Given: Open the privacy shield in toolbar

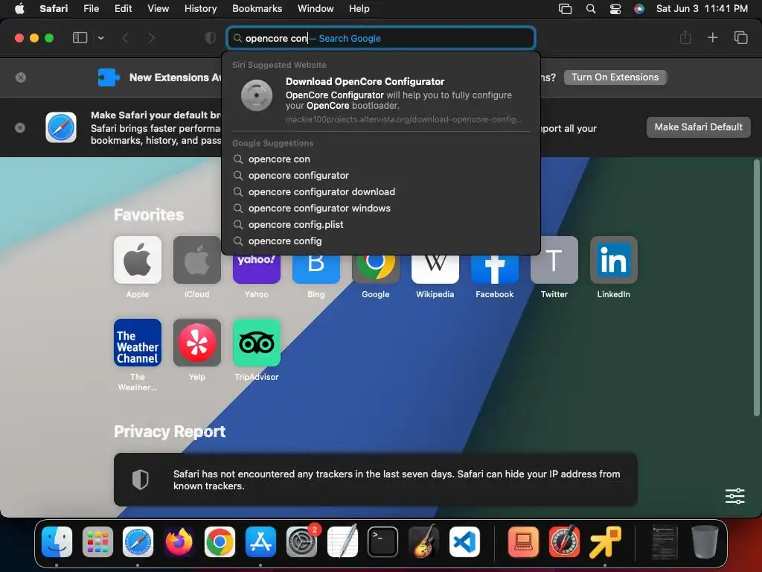Looking at the screenshot, I should point(211,38).
